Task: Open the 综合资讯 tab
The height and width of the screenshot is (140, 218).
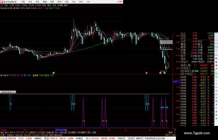Action: tap(27, 135)
